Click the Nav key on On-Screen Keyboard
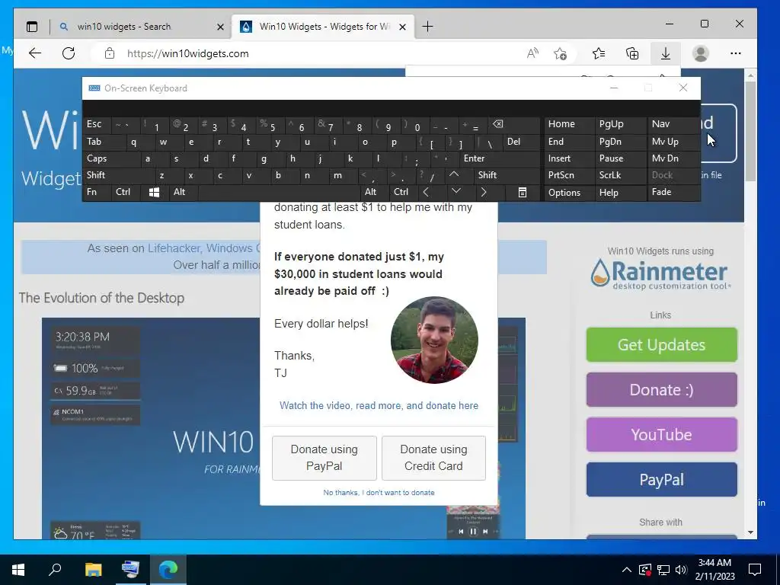780x585 pixels. tap(673, 124)
